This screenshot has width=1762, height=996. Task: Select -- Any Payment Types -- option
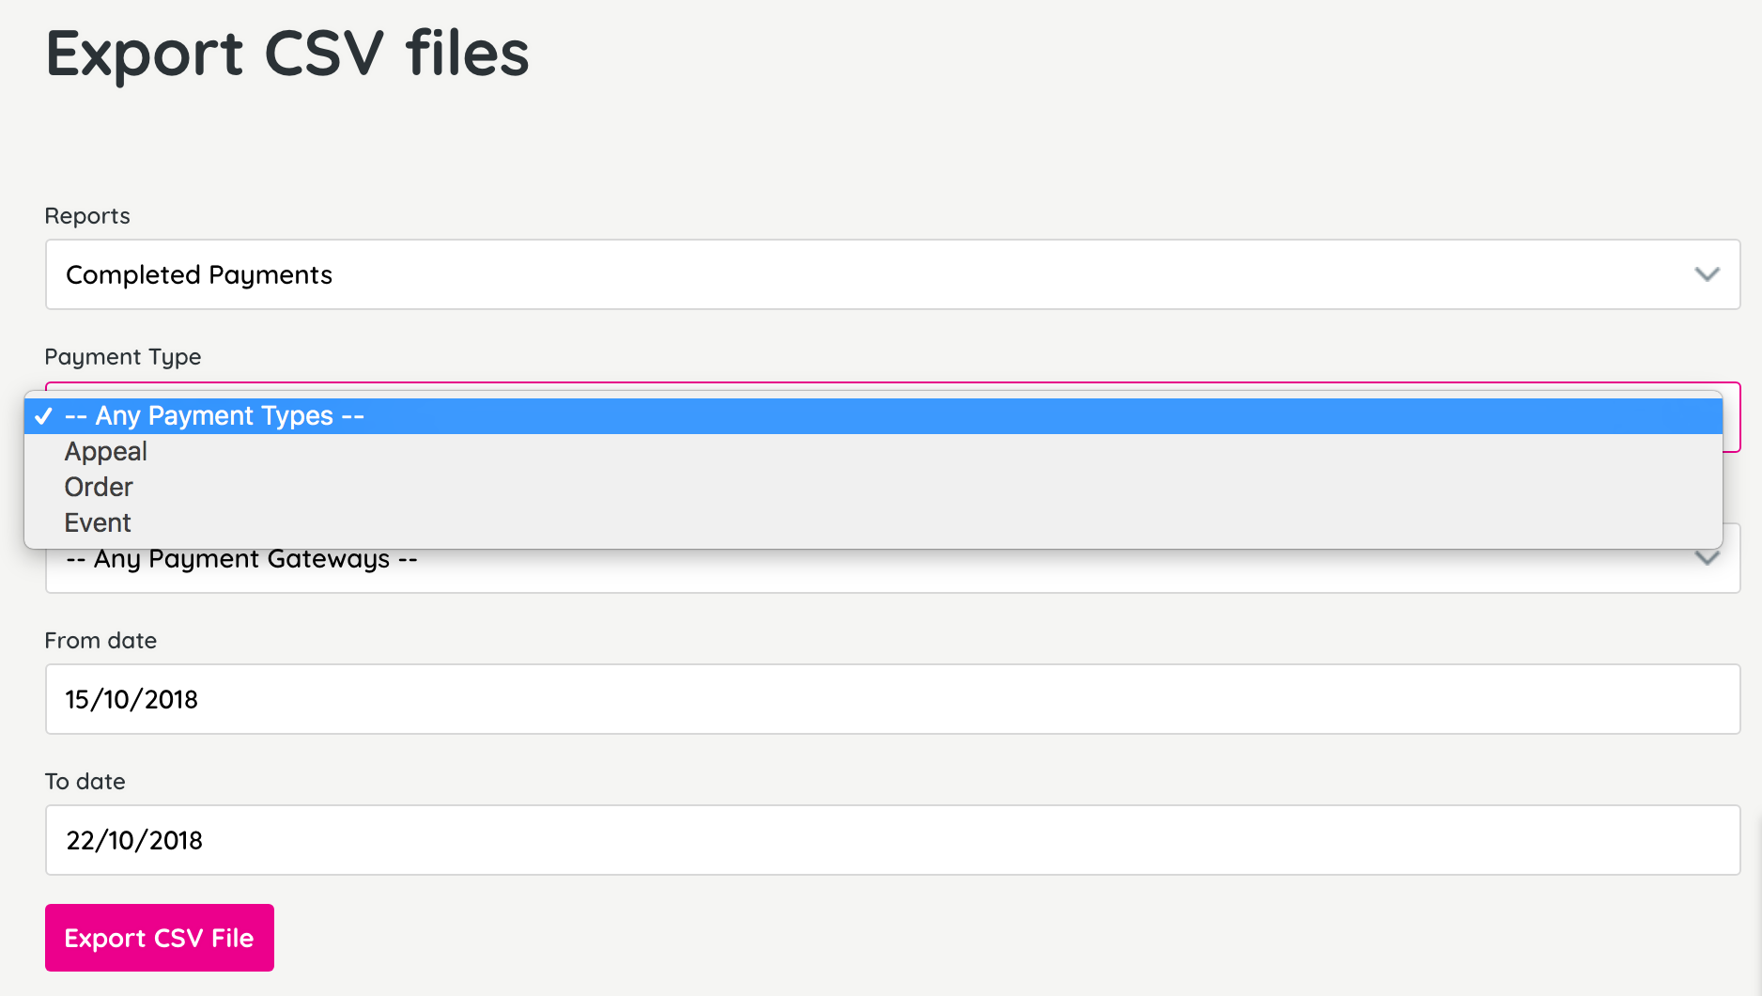coord(213,415)
